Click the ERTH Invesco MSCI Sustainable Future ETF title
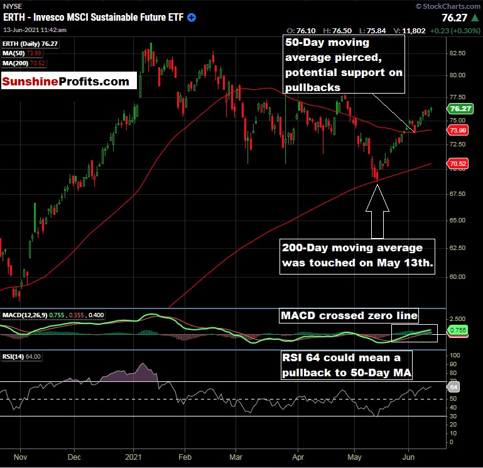 tap(94, 17)
